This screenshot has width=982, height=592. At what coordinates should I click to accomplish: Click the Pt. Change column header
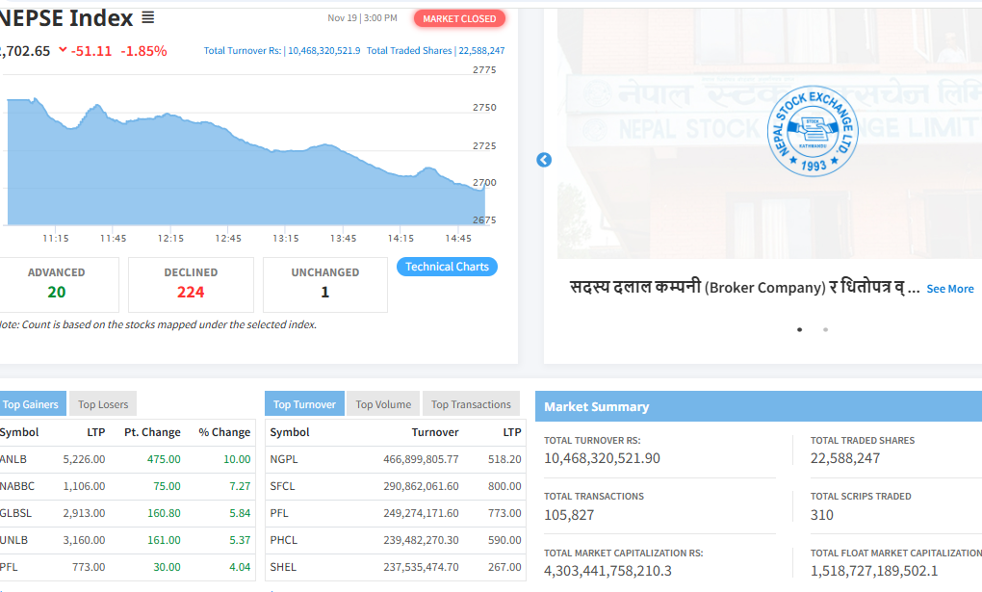(x=152, y=432)
